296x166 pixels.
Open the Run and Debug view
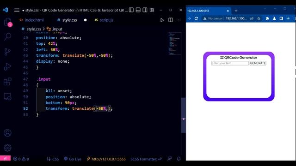(x=7, y=66)
